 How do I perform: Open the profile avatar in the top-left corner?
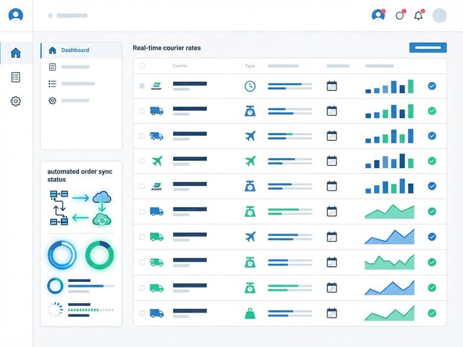[16, 15]
